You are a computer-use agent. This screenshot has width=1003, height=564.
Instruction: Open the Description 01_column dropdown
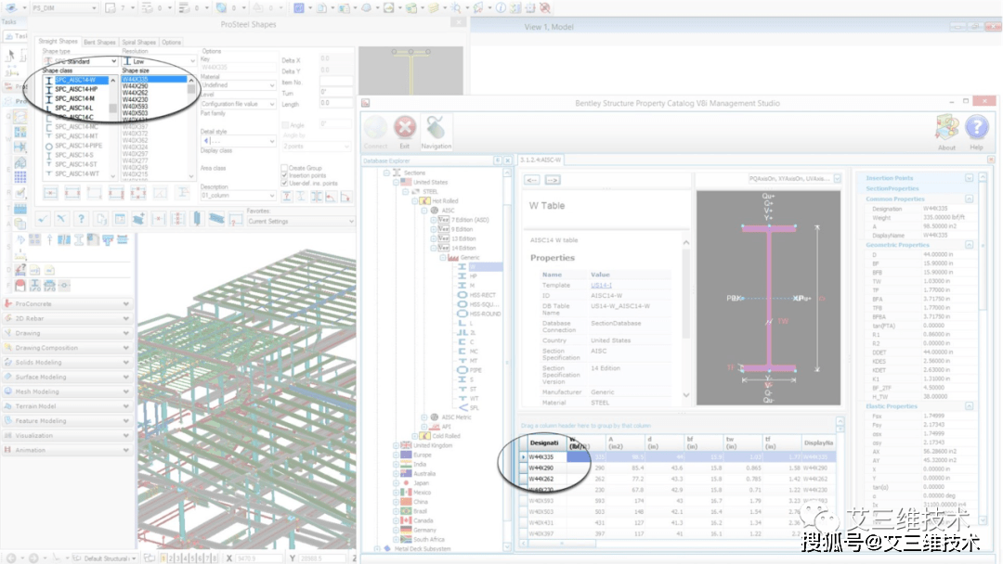coord(238,196)
